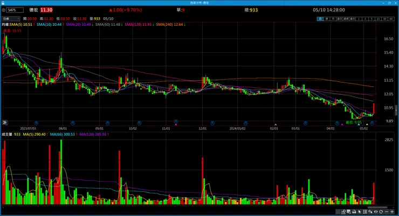Image resolution: width=399 pixels, height=216 pixels.
Task: Click the SMA(5) 10.51 indicator label
Action: point(21,25)
